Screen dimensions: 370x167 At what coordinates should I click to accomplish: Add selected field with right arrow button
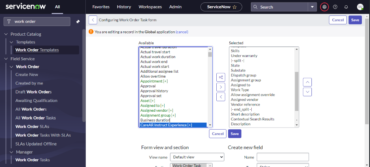point(221,87)
